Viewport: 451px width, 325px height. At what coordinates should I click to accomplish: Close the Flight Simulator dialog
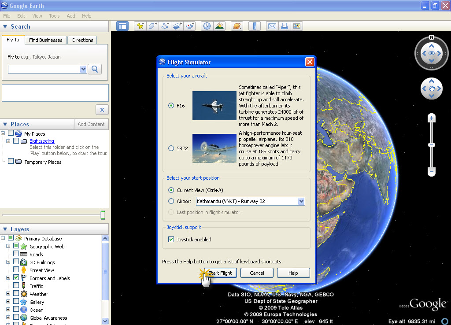coord(310,62)
